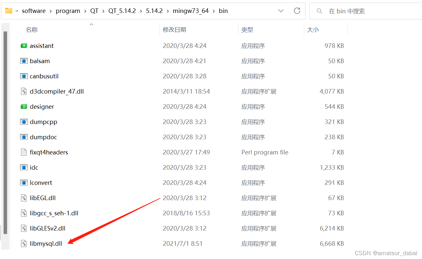Click the 1,233 KB size cell
Screen dimensions: 422x259
[332, 167]
